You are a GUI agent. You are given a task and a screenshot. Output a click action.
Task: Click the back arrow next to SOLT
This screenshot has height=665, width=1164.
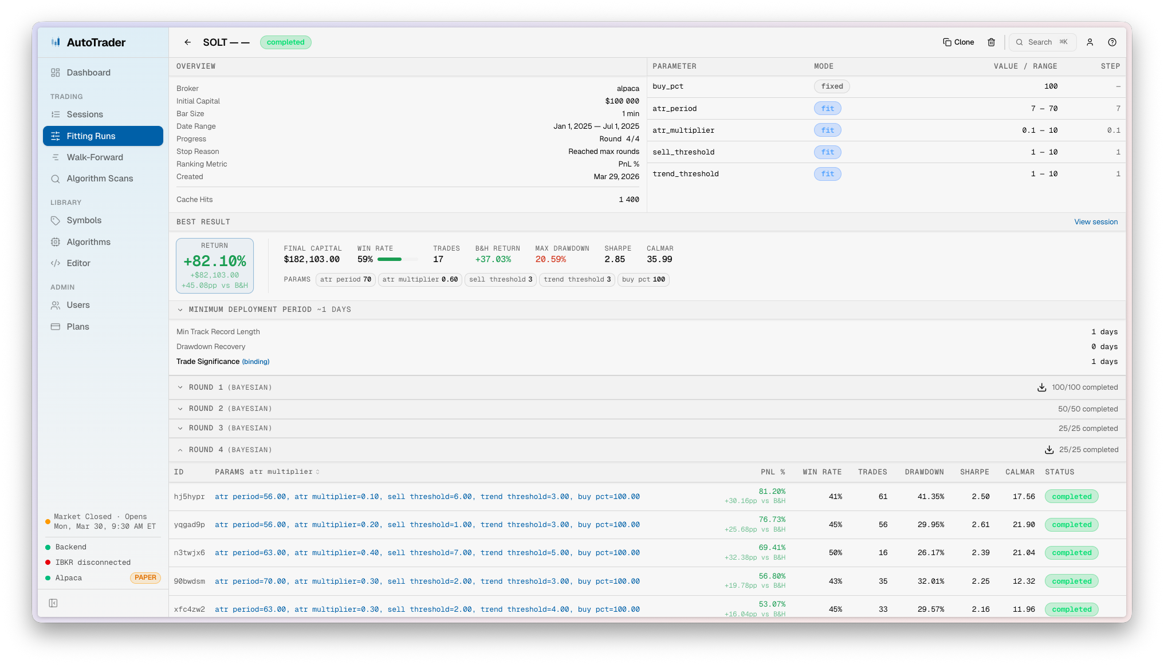coord(187,42)
